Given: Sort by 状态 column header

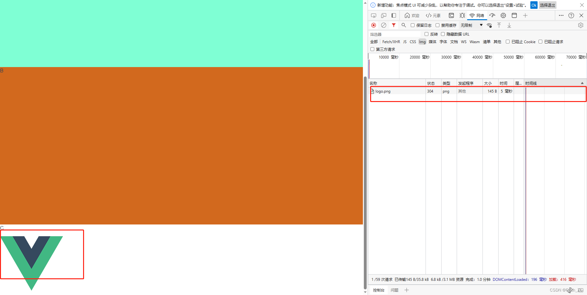Looking at the screenshot, I should (x=433, y=83).
